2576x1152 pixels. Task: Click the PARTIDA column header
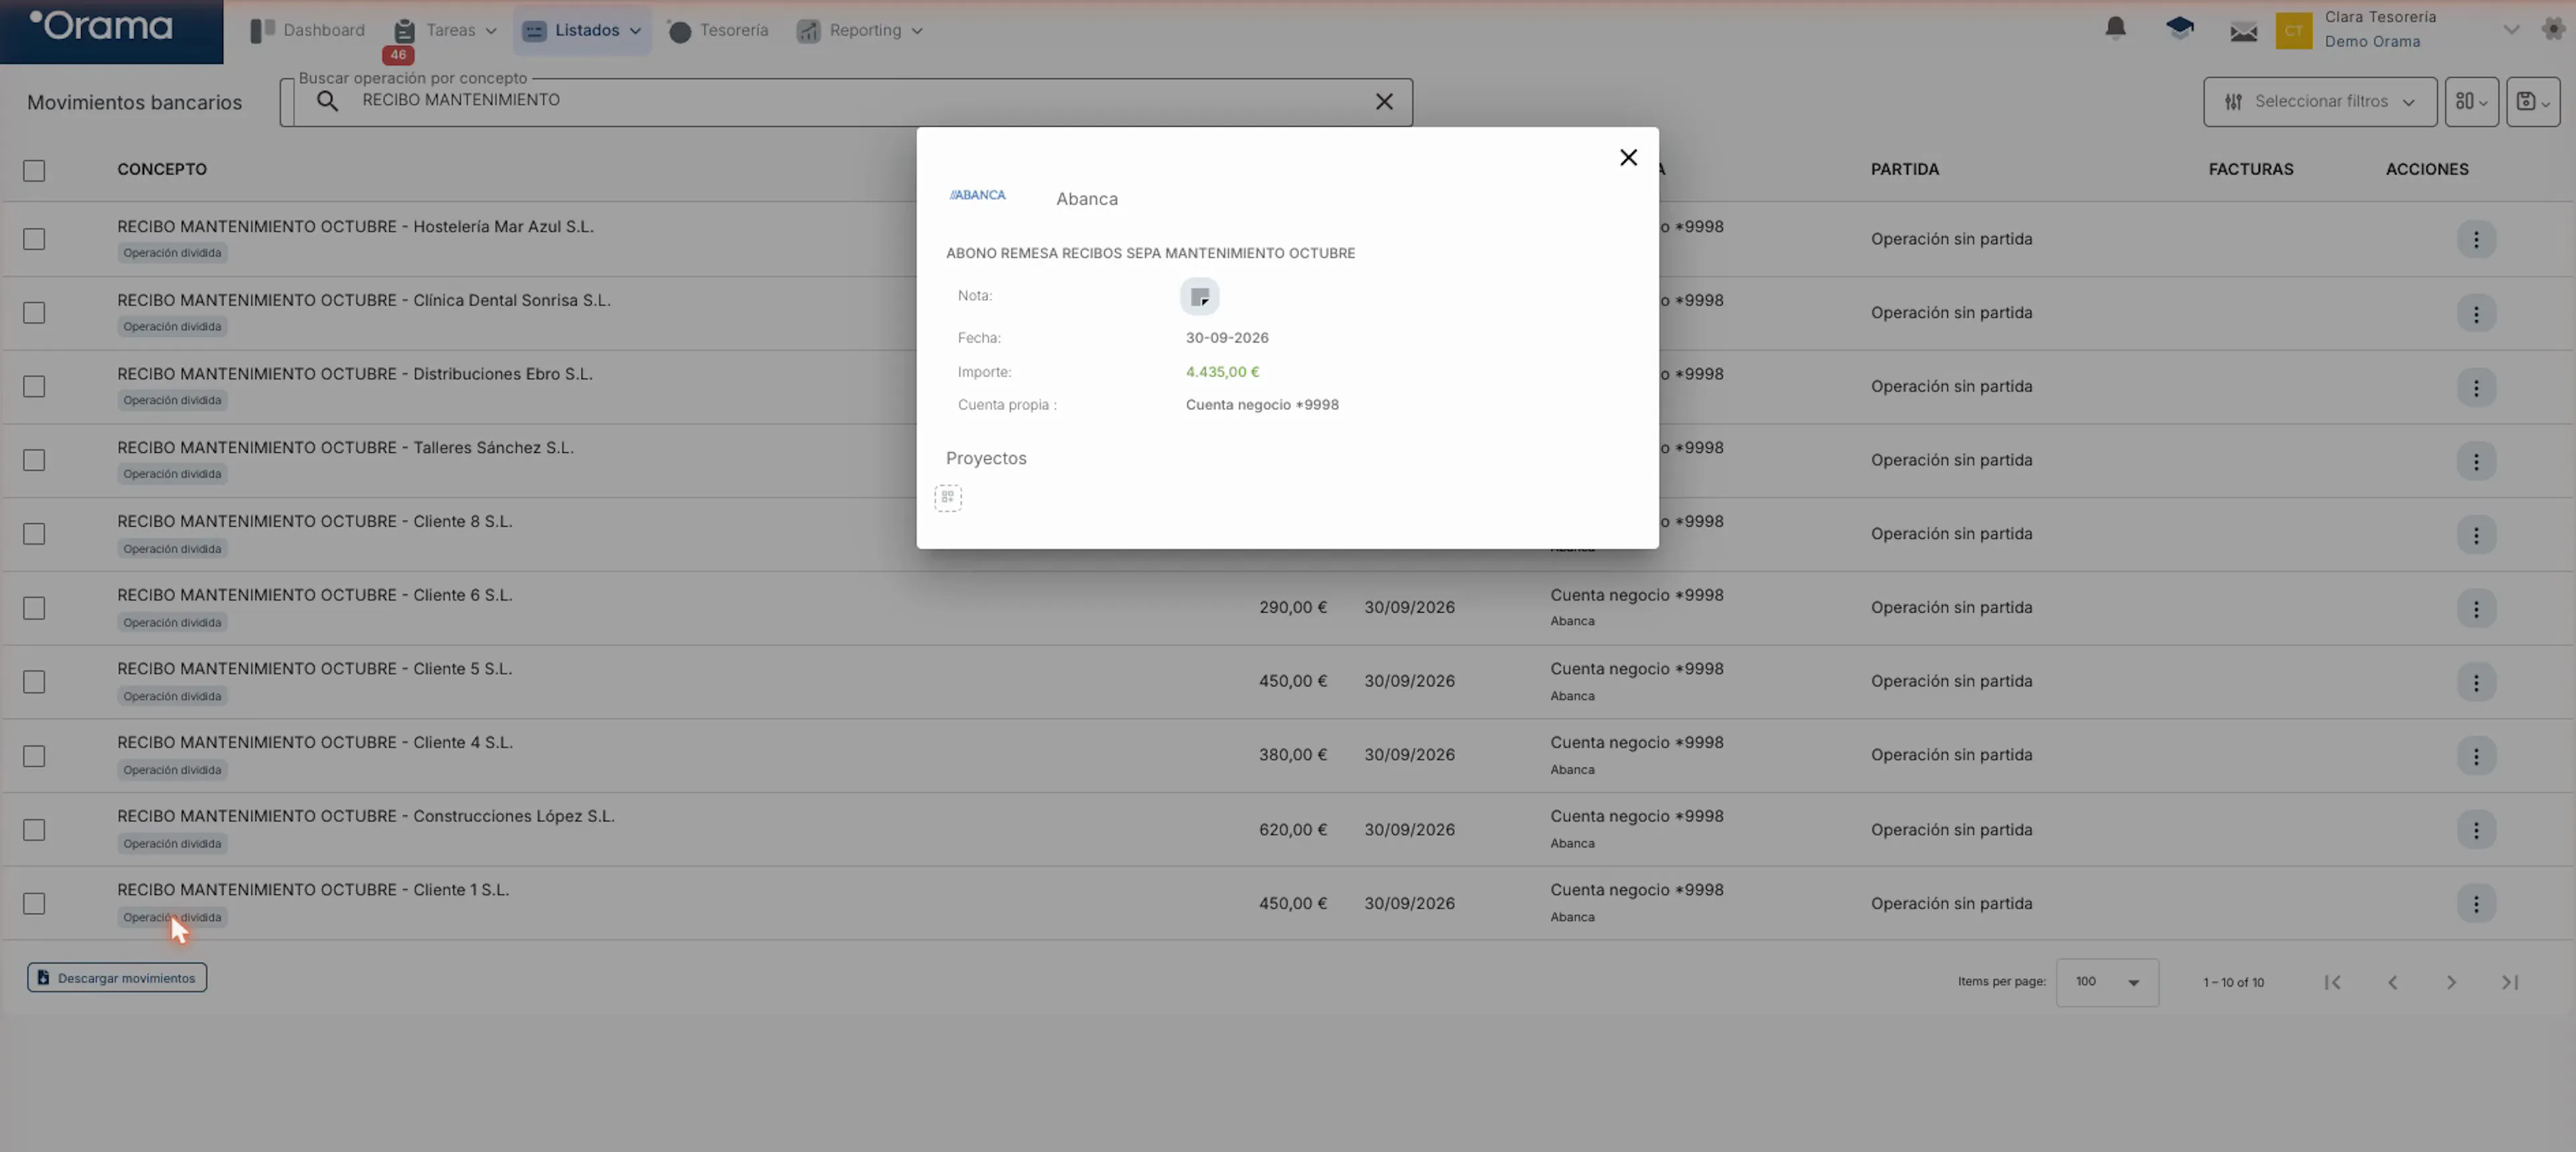[x=1904, y=169]
